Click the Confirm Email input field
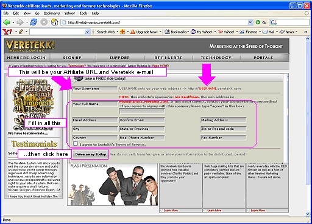The height and width of the screenshot is (224, 312). pos(142,120)
